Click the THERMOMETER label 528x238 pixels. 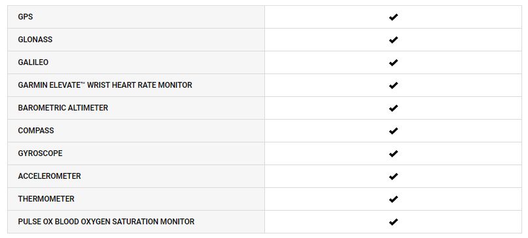pyautogui.click(x=46, y=199)
